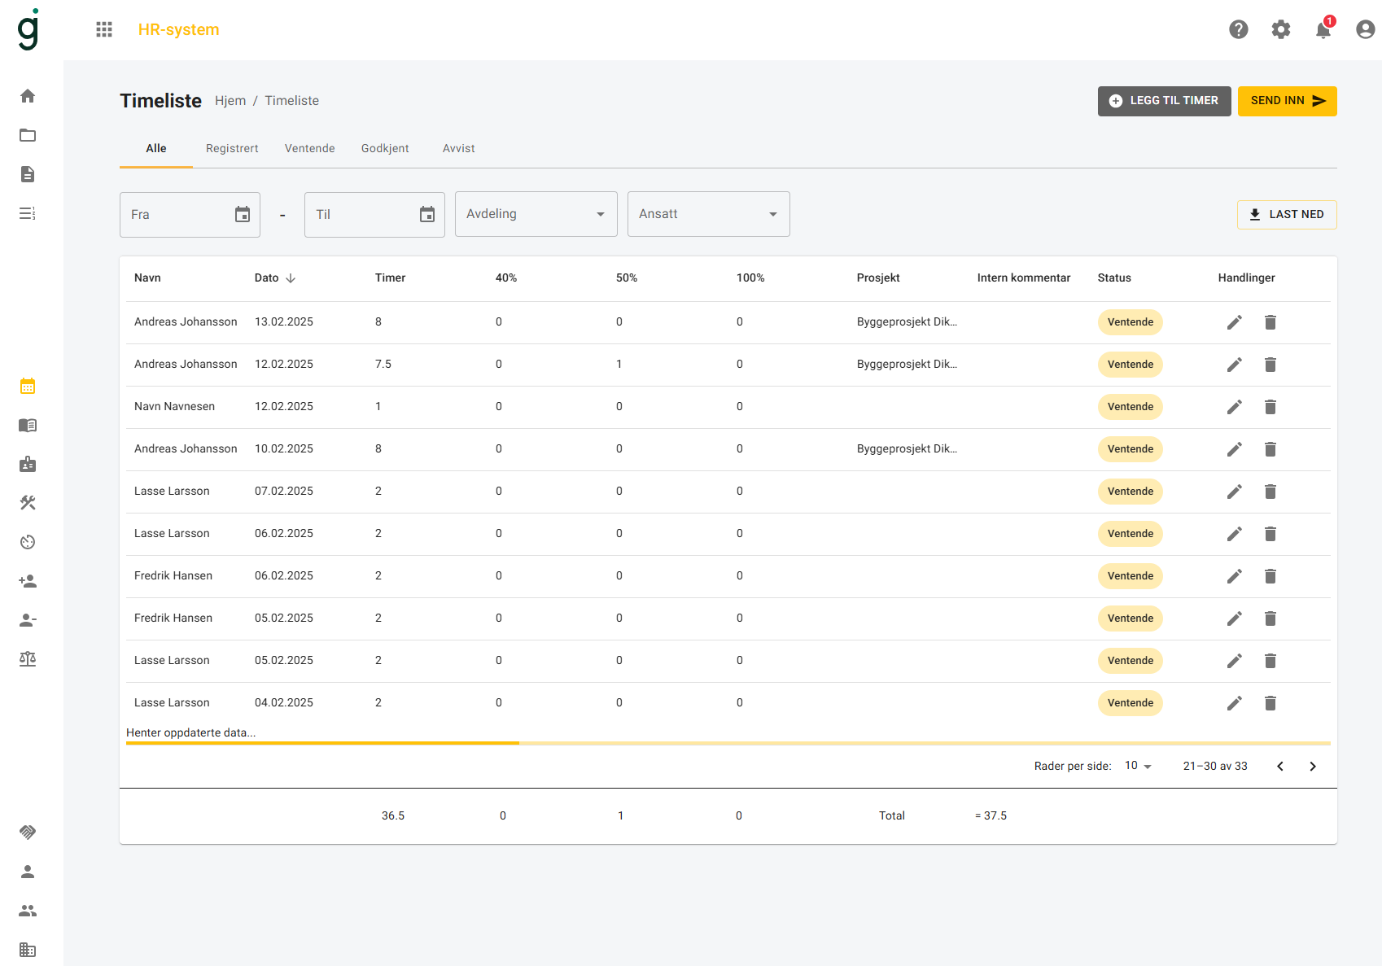Screen dimensions: 1382x966
Task: Open settings gear in top bar
Action: [1281, 29]
